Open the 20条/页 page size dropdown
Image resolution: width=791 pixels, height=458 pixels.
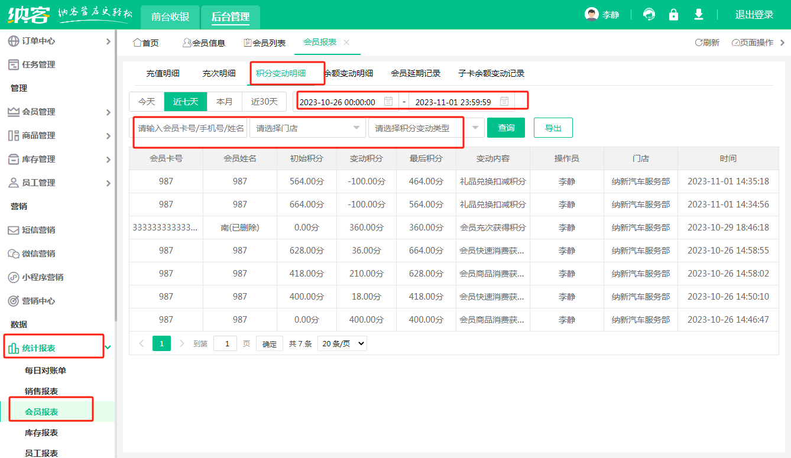342,343
